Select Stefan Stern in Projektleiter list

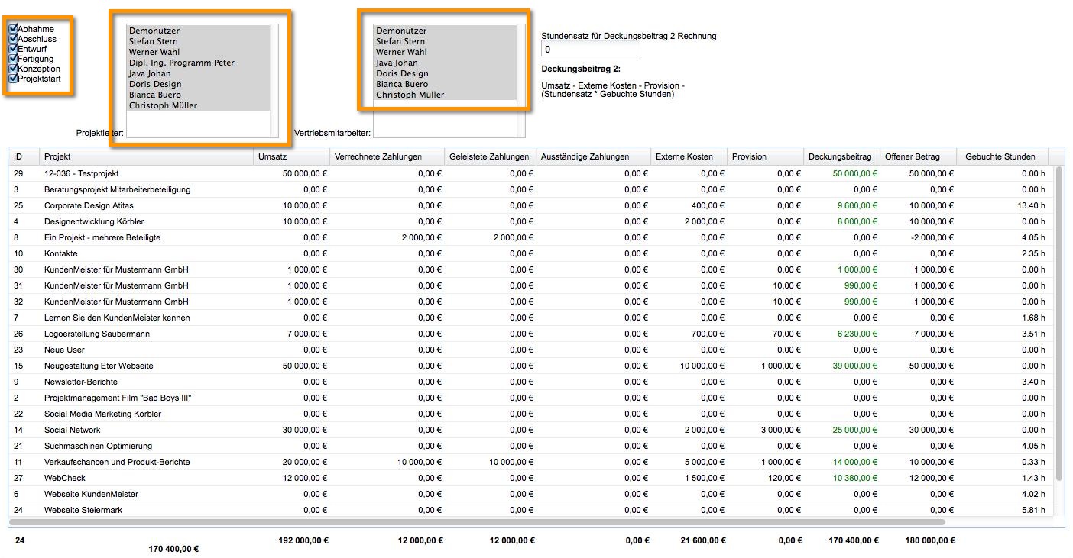tap(198, 41)
